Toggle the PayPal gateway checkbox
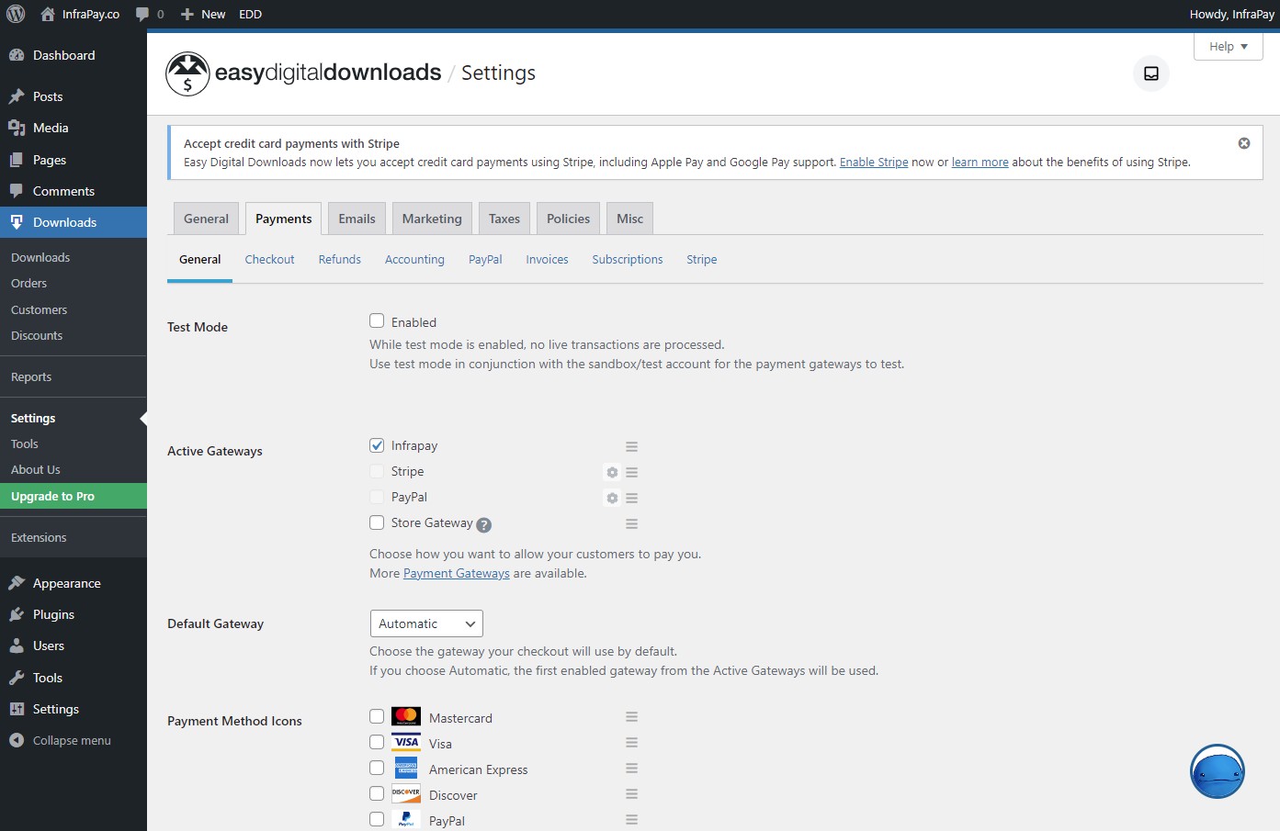This screenshot has width=1280, height=831. pyautogui.click(x=377, y=497)
